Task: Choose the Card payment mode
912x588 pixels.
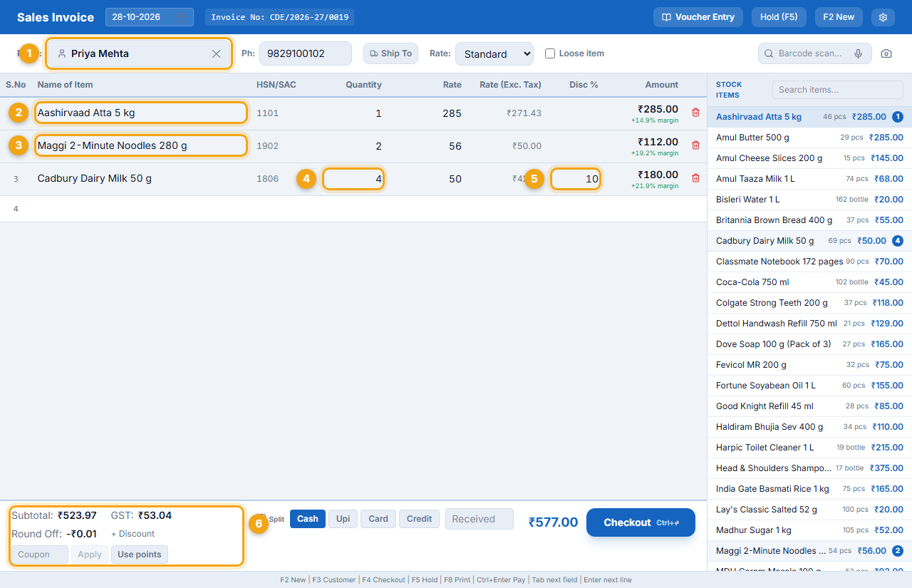Action: pyautogui.click(x=378, y=519)
